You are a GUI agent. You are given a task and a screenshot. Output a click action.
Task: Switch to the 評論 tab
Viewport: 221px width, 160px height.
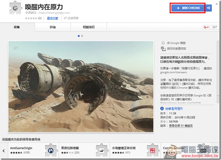click(x=53, y=27)
